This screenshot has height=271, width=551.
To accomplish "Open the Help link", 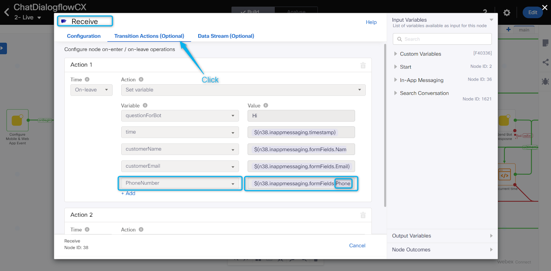I will pos(371,22).
